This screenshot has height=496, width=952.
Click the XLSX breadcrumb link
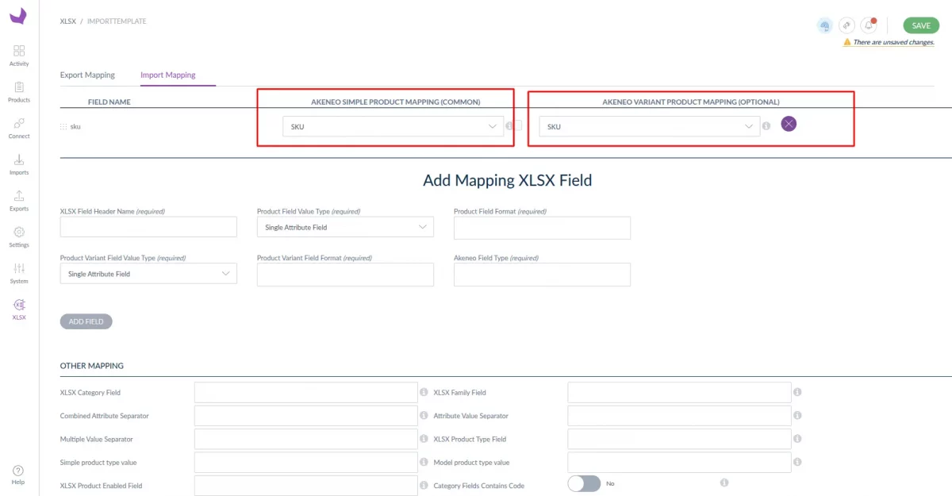click(x=68, y=21)
